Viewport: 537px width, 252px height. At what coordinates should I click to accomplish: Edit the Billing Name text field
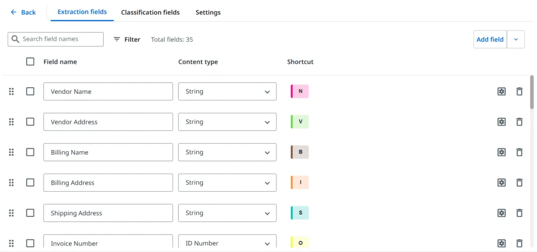click(108, 152)
